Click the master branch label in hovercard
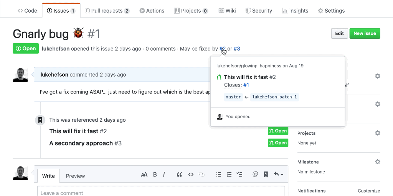Viewport: 393px width, 196px height. tap(233, 97)
